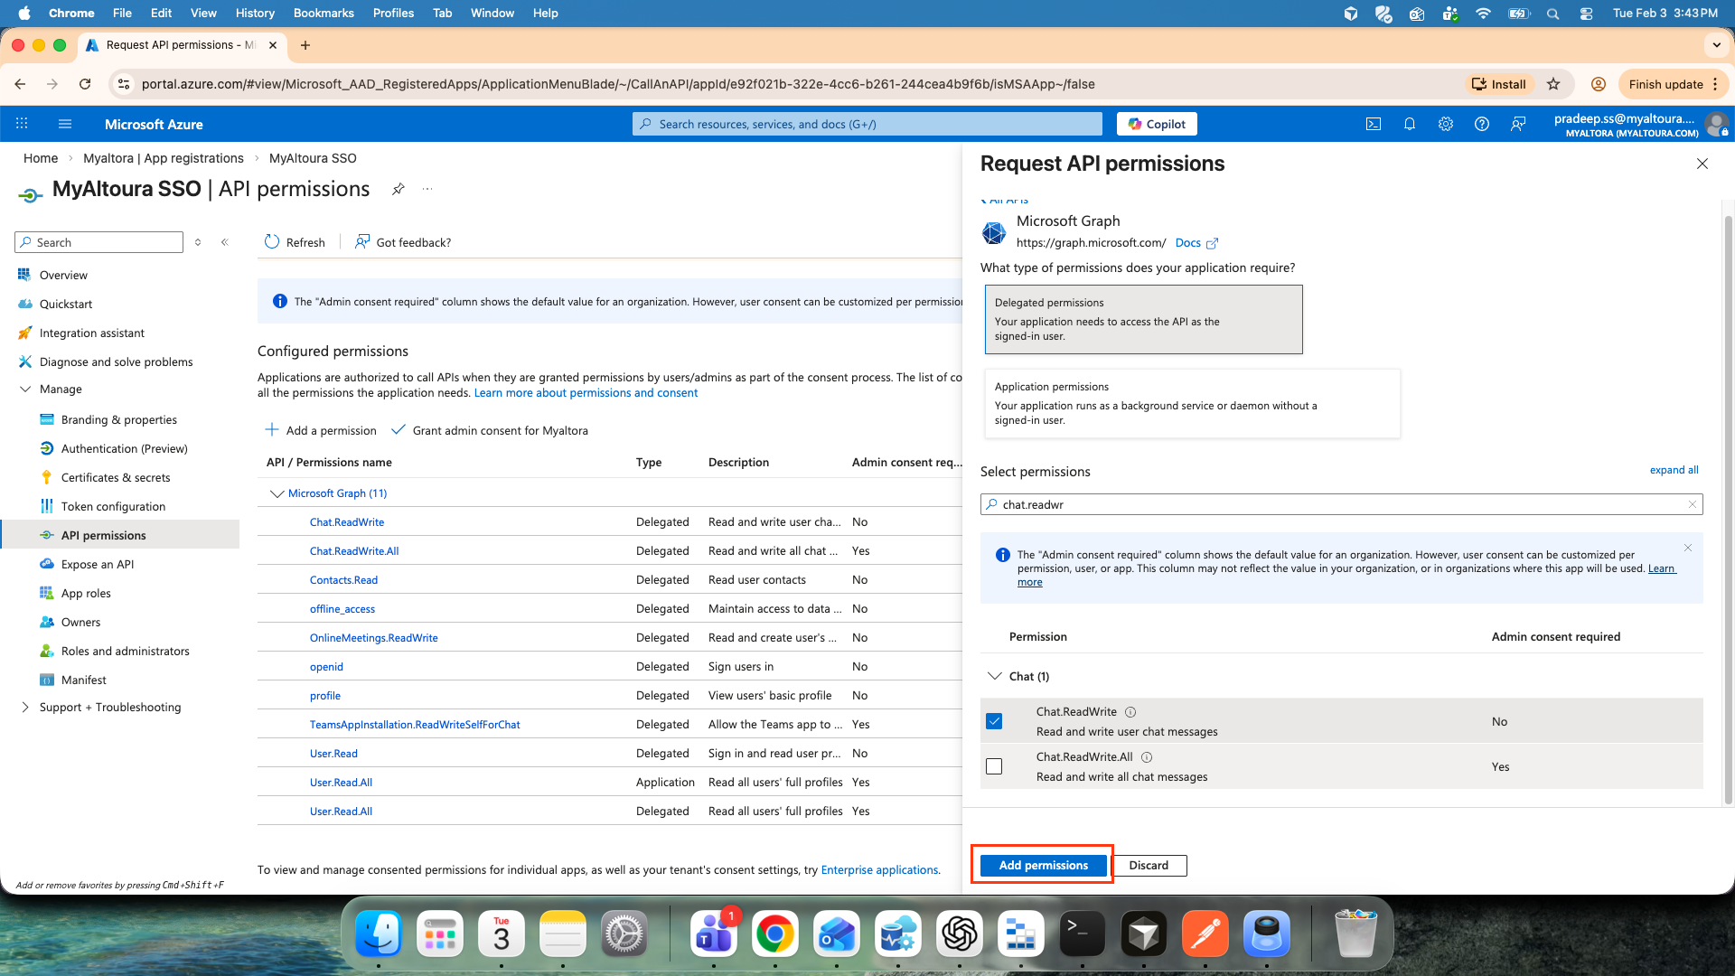Open Azure portal settings gear
1735x976 pixels.
coord(1446,124)
